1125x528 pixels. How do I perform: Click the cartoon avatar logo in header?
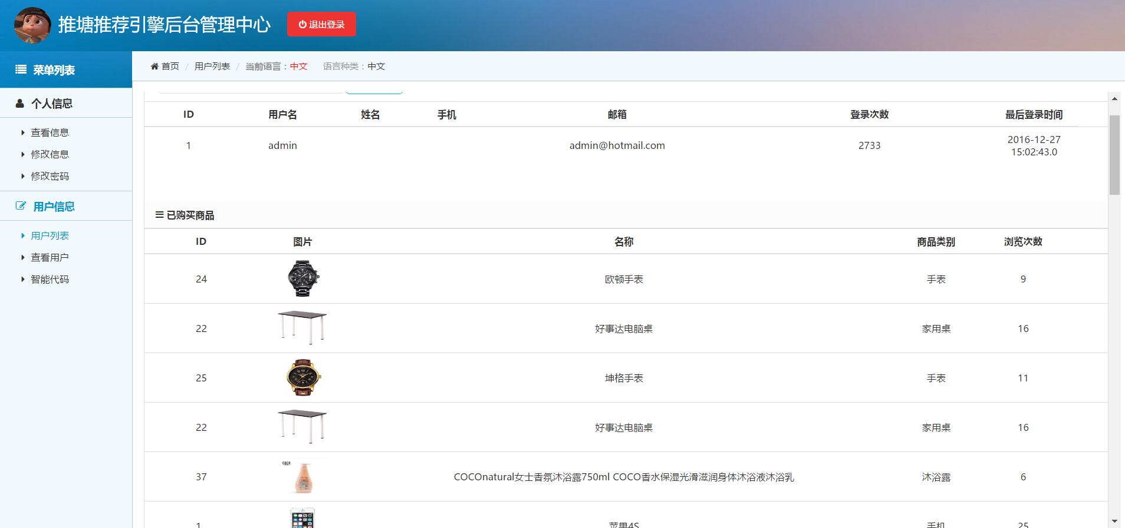click(32, 25)
